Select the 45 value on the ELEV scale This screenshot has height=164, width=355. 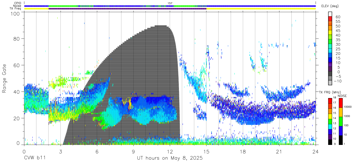click(338, 31)
